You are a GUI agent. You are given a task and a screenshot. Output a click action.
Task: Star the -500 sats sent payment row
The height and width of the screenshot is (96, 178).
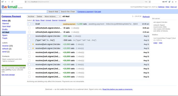pos(33,40)
